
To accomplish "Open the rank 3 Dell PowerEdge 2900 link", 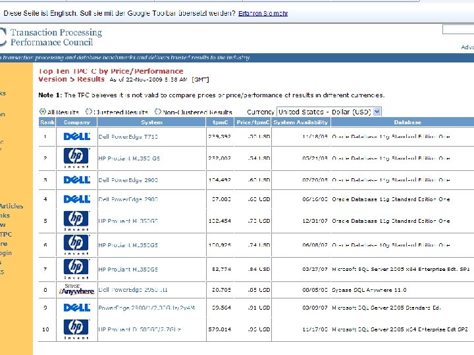I will (x=128, y=180).
